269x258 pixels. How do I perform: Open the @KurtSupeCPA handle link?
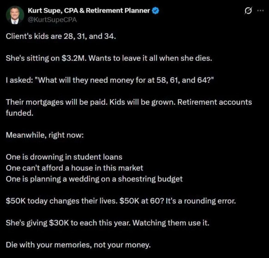pyautogui.click(x=52, y=20)
